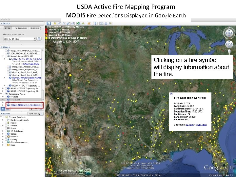Click globe icon beside CONUS MODIS item
Screen dimensions: 236x177
[8, 105]
